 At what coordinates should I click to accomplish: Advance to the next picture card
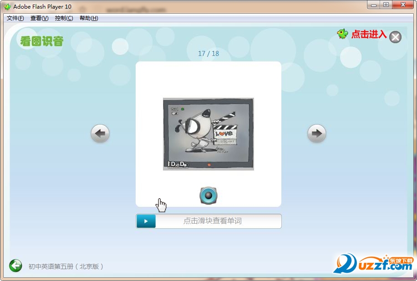tap(316, 133)
